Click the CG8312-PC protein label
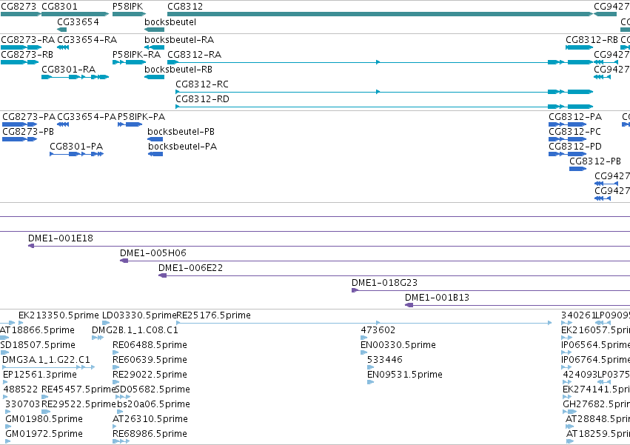The image size is (630, 445). [575, 132]
